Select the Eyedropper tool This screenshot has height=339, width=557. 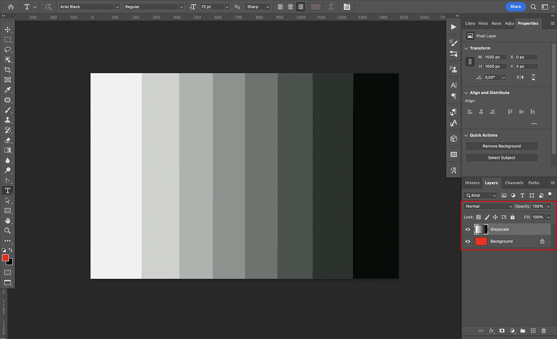(7, 90)
